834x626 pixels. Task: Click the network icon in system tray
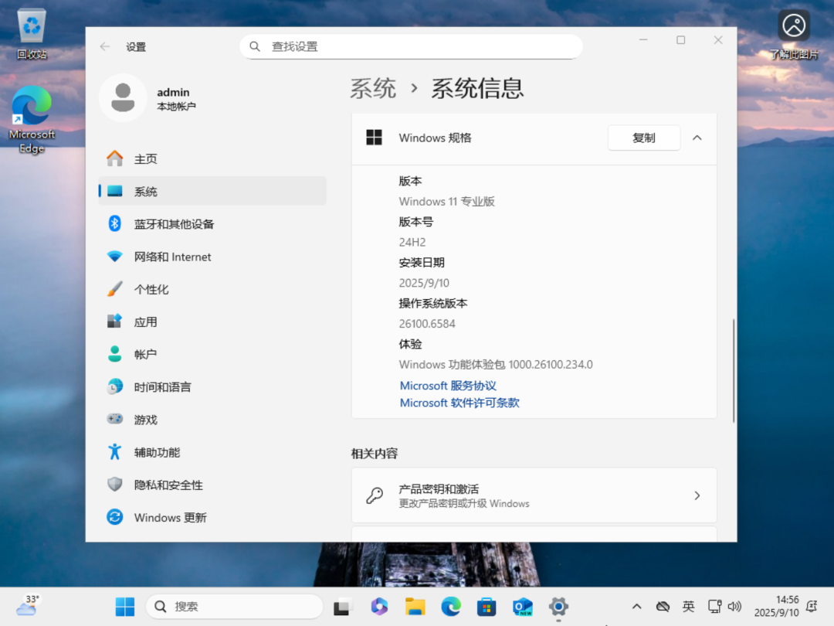(x=714, y=607)
